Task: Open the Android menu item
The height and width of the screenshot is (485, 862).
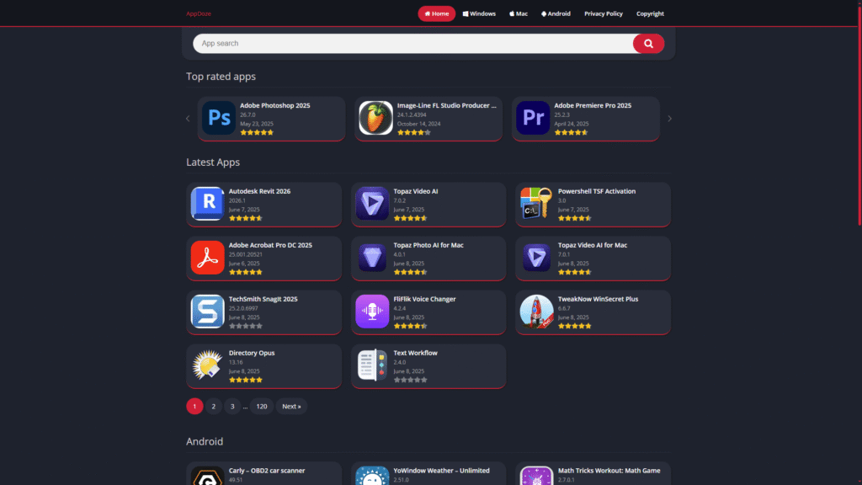Action: 556,13
